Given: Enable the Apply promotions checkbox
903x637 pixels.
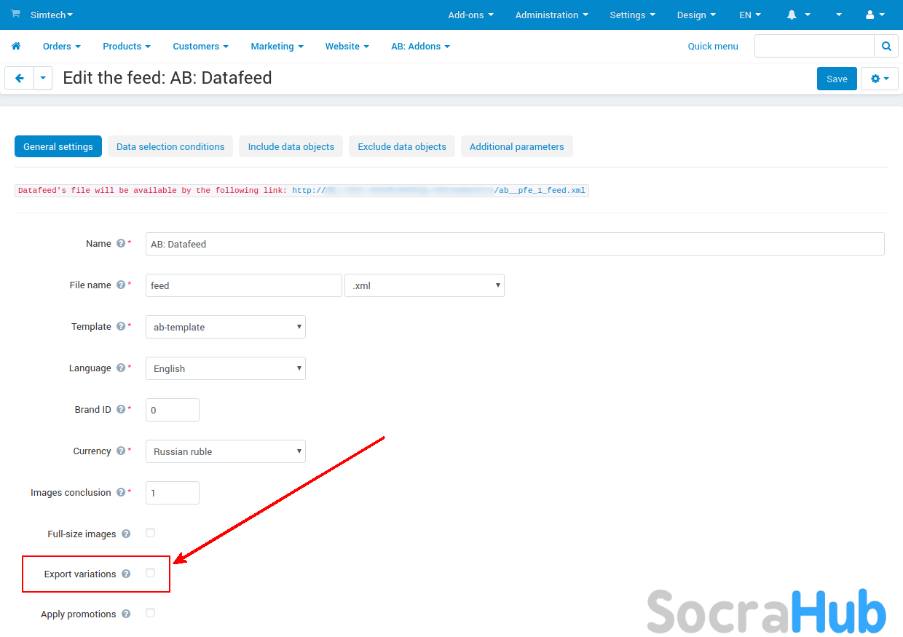Looking at the screenshot, I should point(151,613).
